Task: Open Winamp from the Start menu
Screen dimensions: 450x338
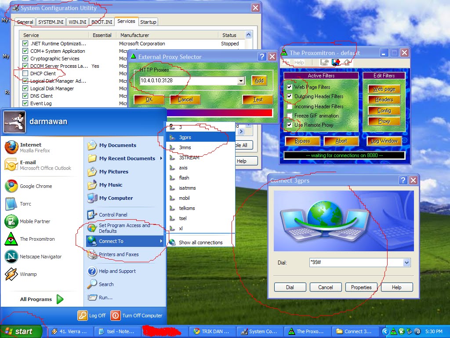Action: coord(26,274)
